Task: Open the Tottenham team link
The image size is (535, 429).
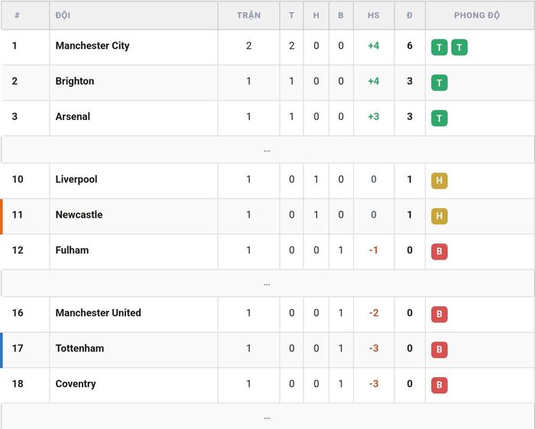Action: click(x=79, y=348)
